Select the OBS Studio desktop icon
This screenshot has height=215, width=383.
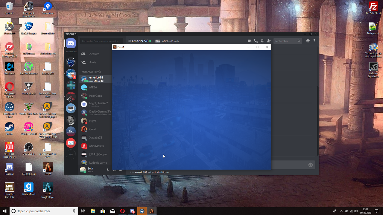[x=29, y=149]
